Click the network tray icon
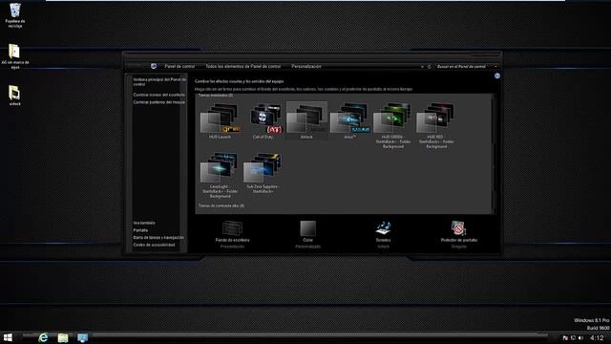611x344 pixels. tap(573, 337)
